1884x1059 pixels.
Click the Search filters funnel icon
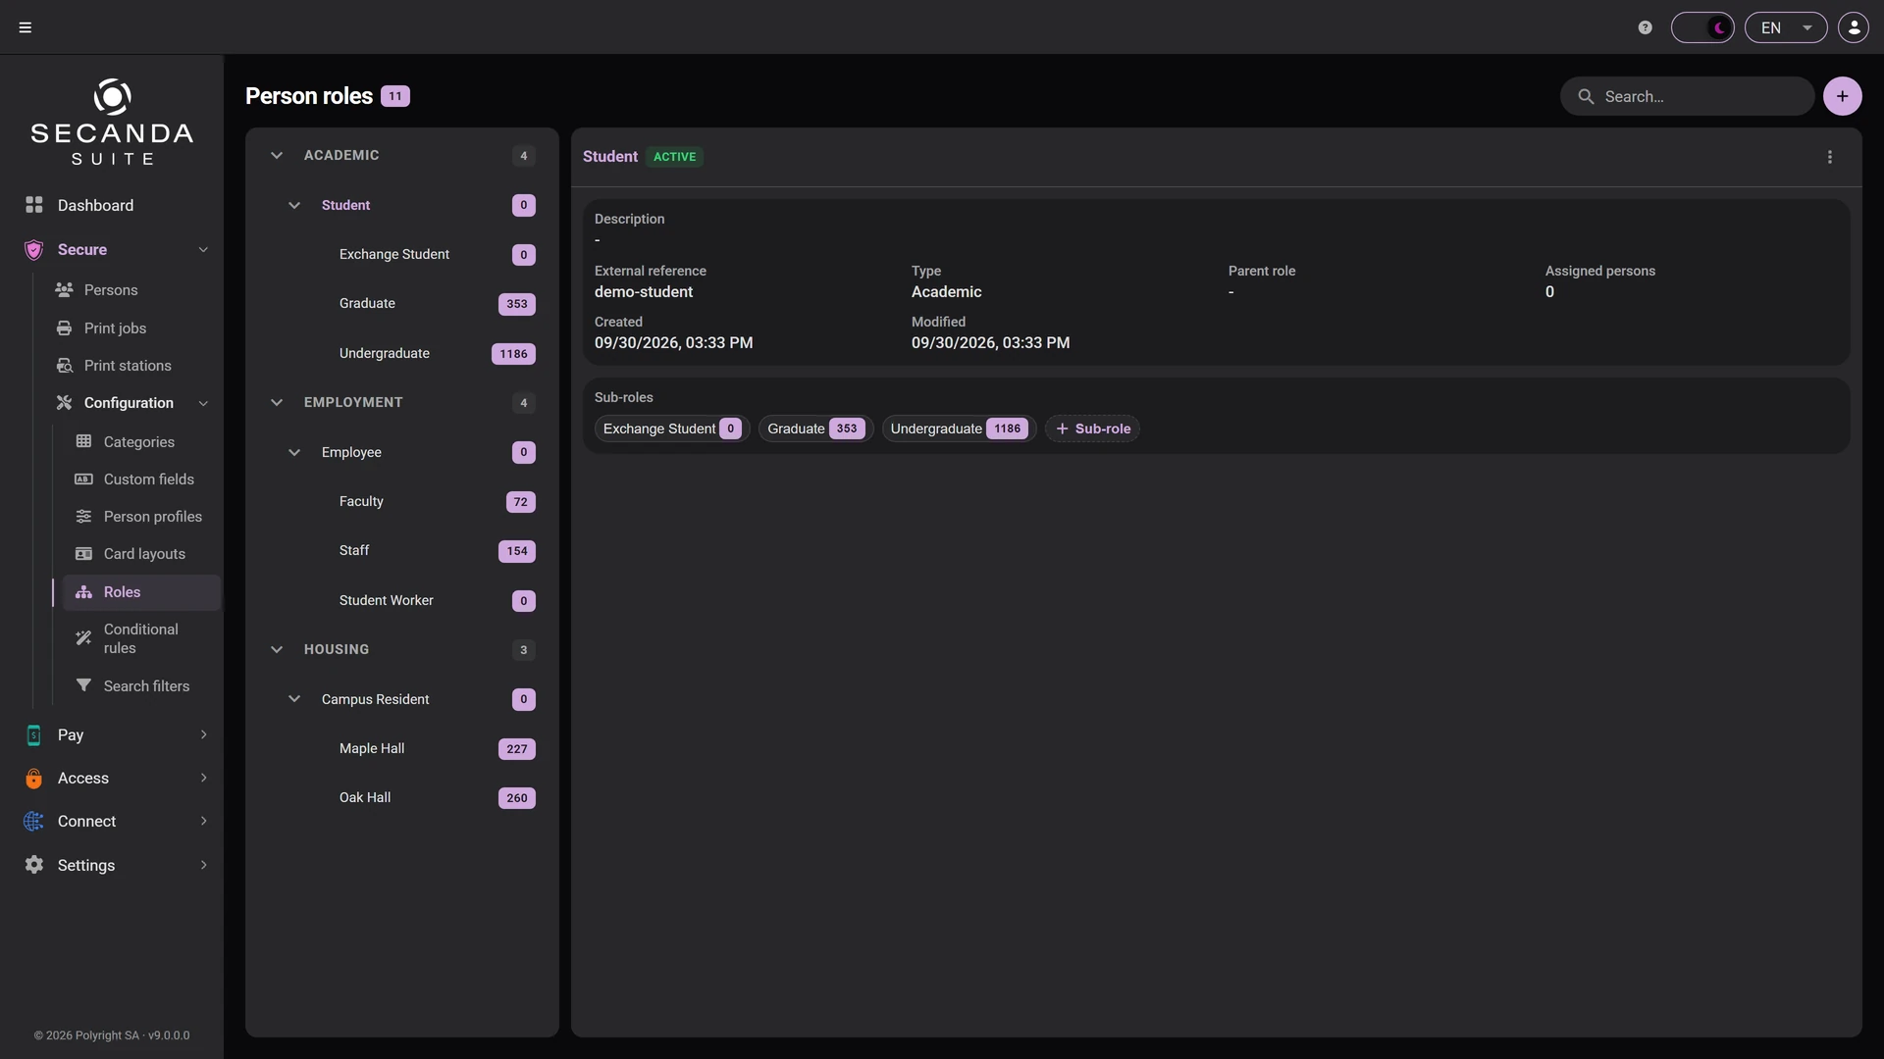tap(84, 685)
